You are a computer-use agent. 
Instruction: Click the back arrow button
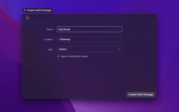click(x=27, y=18)
